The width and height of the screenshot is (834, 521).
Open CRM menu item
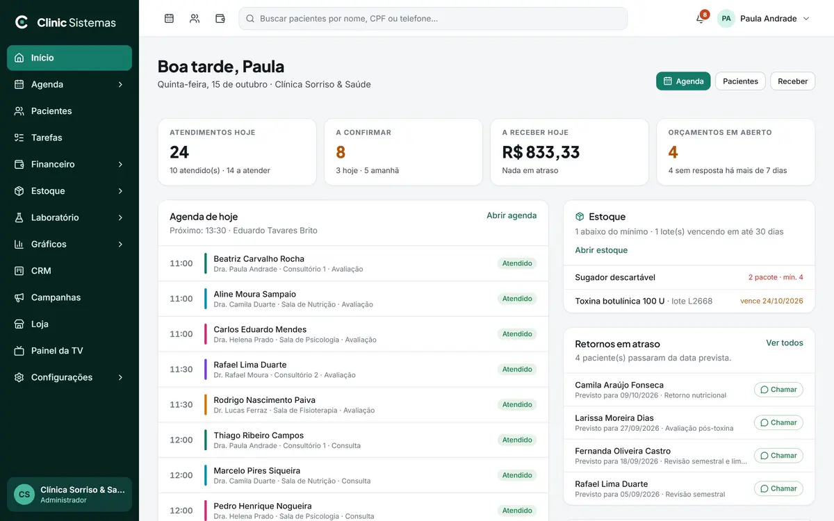(x=69, y=271)
